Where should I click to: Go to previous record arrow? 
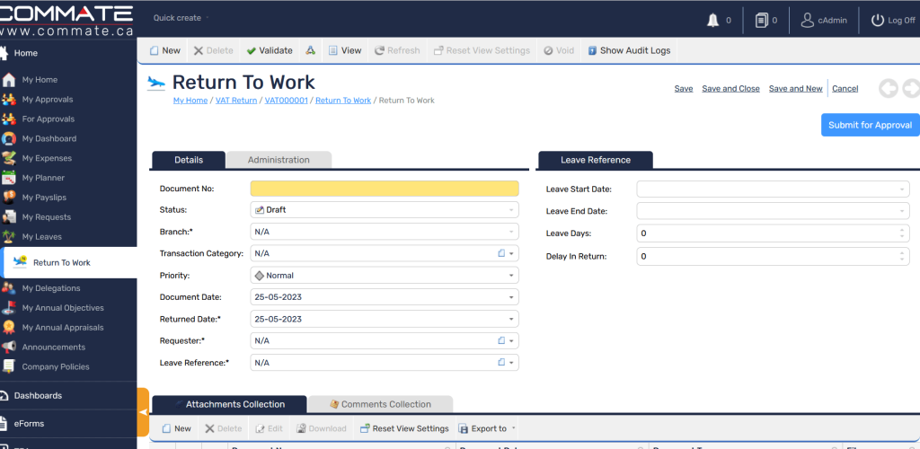click(888, 88)
